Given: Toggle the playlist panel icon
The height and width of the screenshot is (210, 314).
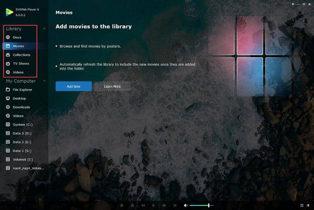Looking at the screenshot, I should (x=308, y=206).
